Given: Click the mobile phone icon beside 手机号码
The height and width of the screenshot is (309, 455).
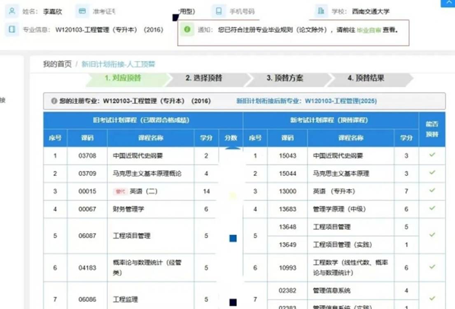Looking at the screenshot, I should tap(219, 11).
